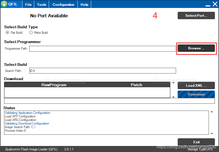Viewport: 219px width, 152px height.
Task: Click 'Qualcomm Flash Image Loader (QFIL)' footer text
Action: (31, 149)
